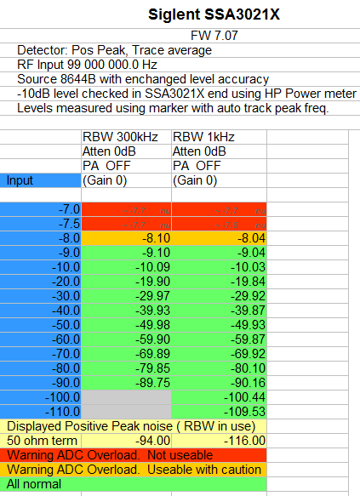360x496 pixels.
Task: Select the red 'Not useable' warning legend row
Action: [133, 455]
